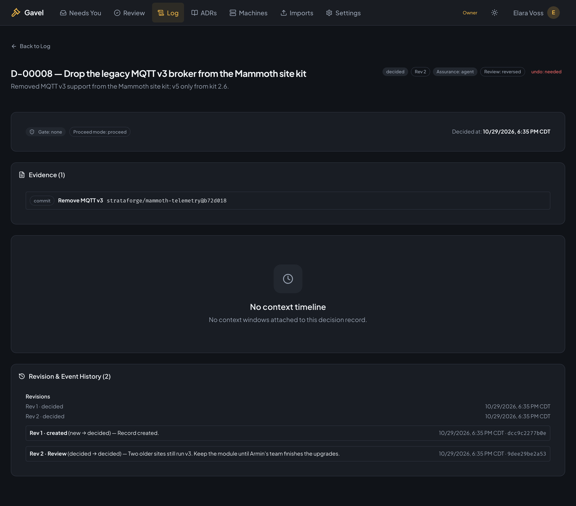Click the Proceed mode: proceed badge
The height and width of the screenshot is (506, 576).
tap(100, 132)
